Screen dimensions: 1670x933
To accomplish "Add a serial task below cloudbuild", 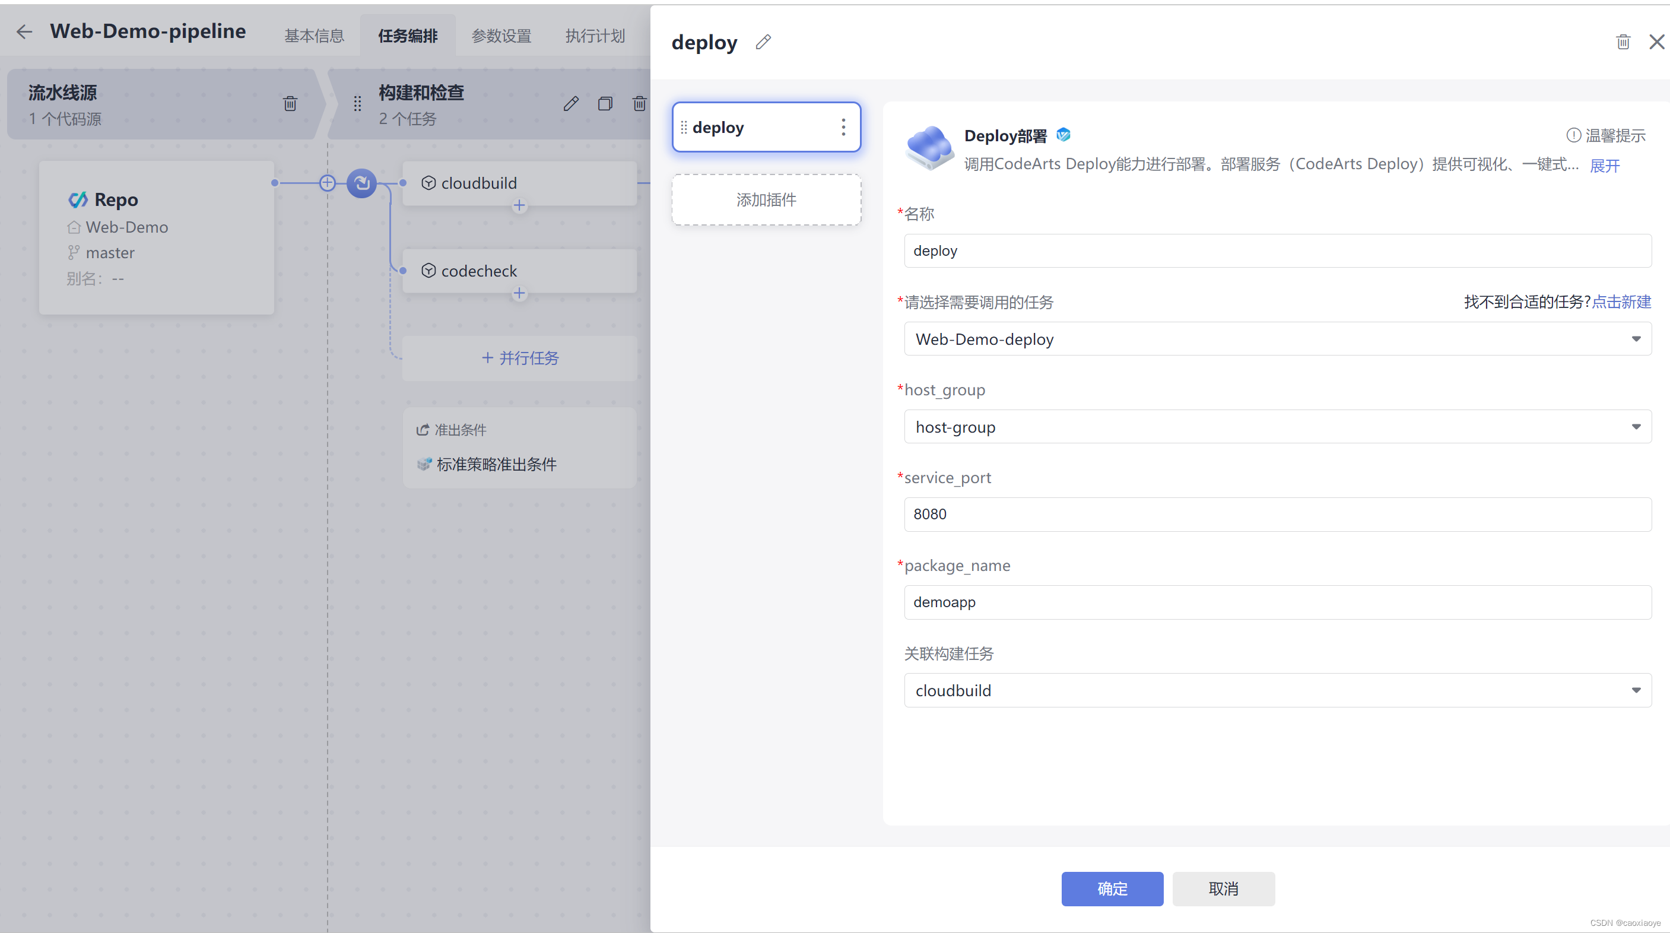I will point(519,205).
